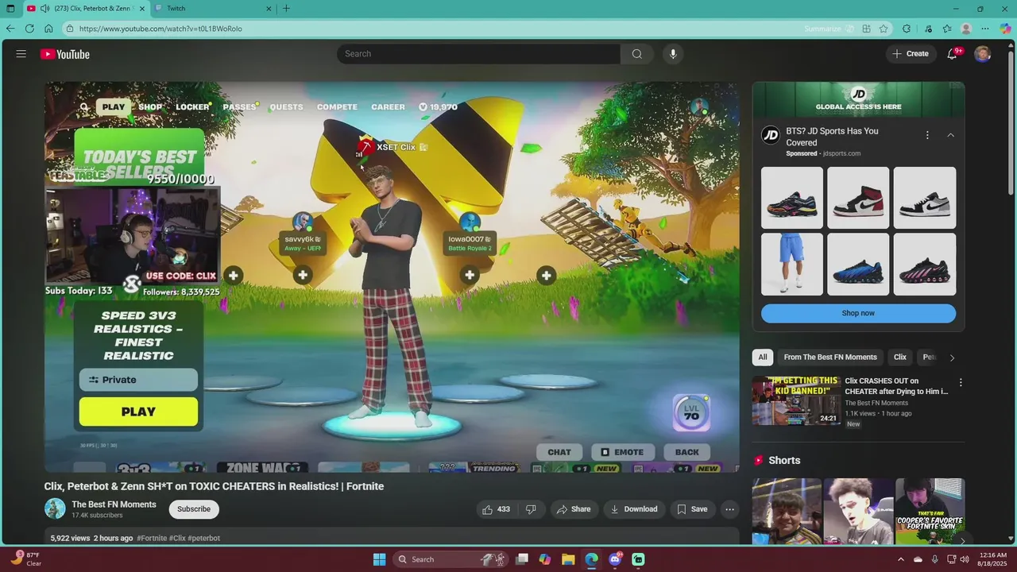
Task: Select From The Best FN Moments chip
Action: pyautogui.click(x=830, y=357)
